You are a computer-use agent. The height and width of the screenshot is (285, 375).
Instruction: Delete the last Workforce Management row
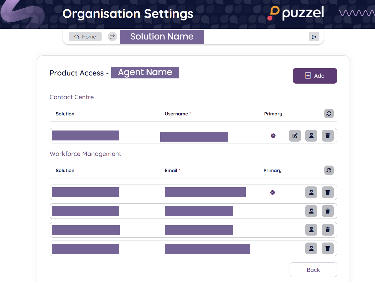(x=328, y=249)
